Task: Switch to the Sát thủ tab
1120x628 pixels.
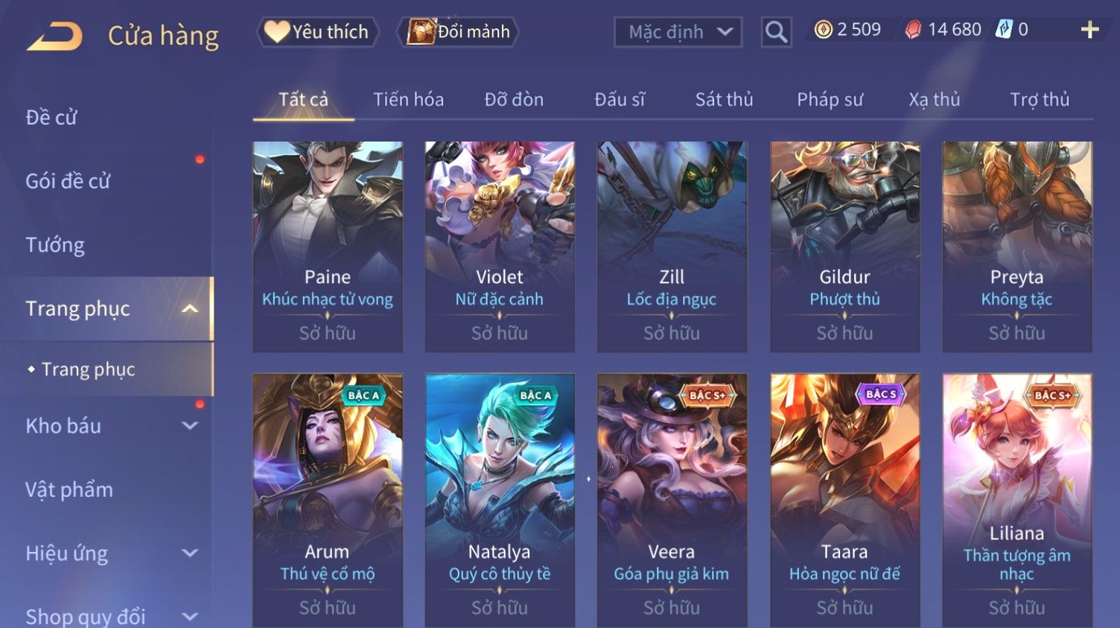Action: (724, 99)
